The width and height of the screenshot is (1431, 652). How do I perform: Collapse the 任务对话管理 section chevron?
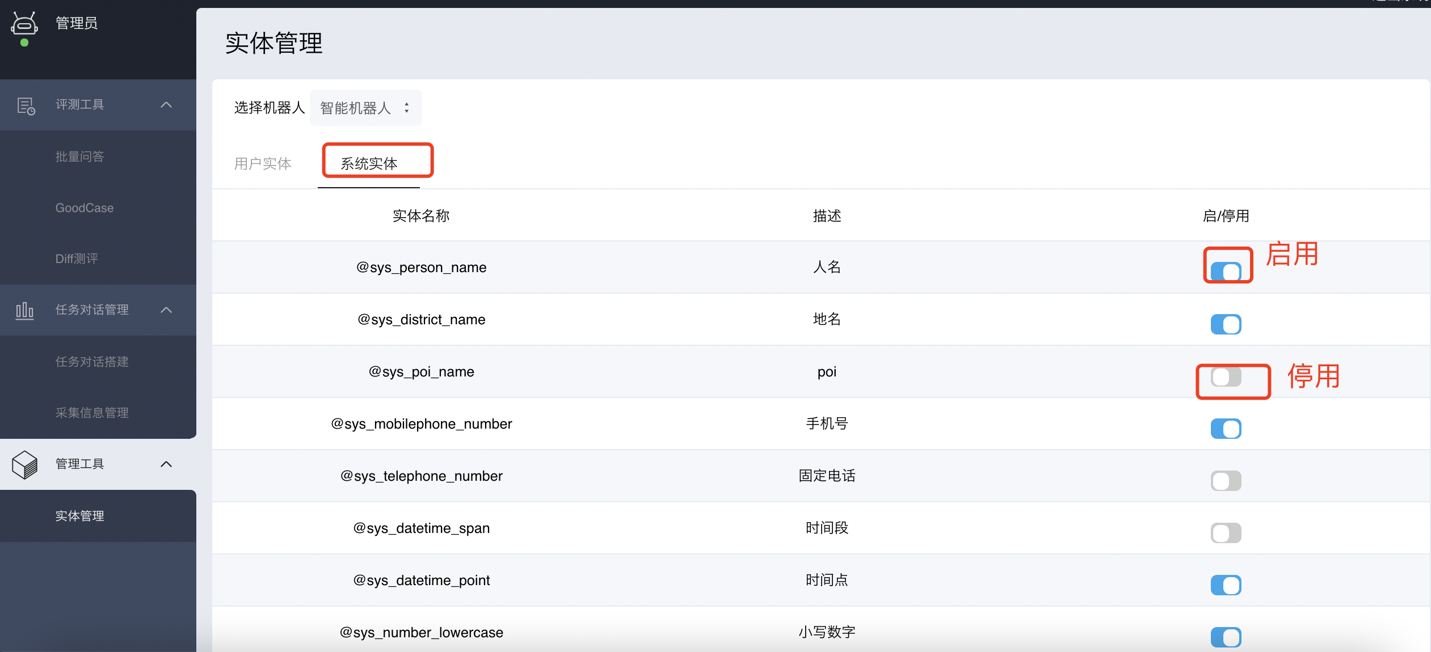pos(166,310)
